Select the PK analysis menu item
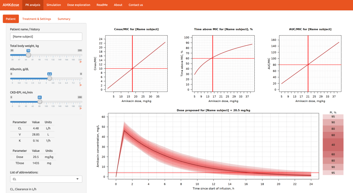The width and height of the screenshot is (353, 193). [x=33, y=5]
